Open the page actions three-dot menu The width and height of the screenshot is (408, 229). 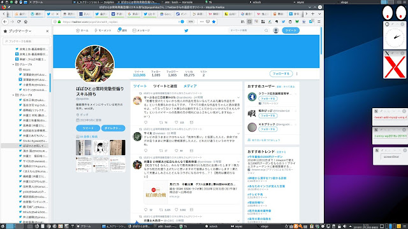pos(201,22)
